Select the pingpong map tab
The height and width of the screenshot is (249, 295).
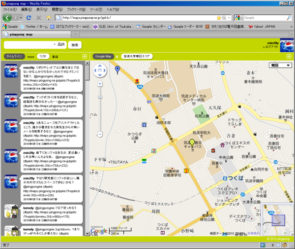(x=36, y=35)
